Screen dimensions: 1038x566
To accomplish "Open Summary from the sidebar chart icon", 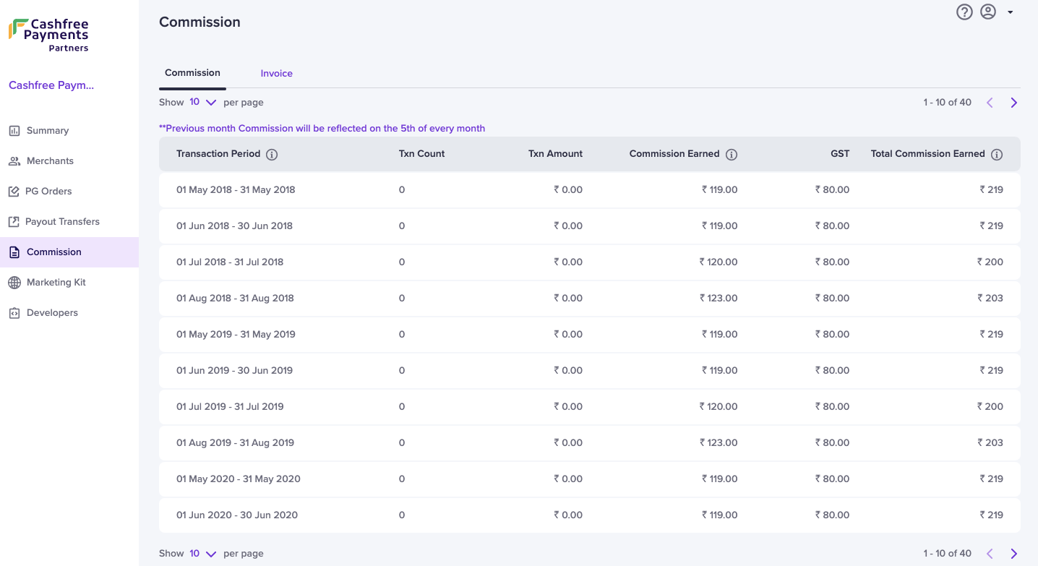I will coord(14,131).
